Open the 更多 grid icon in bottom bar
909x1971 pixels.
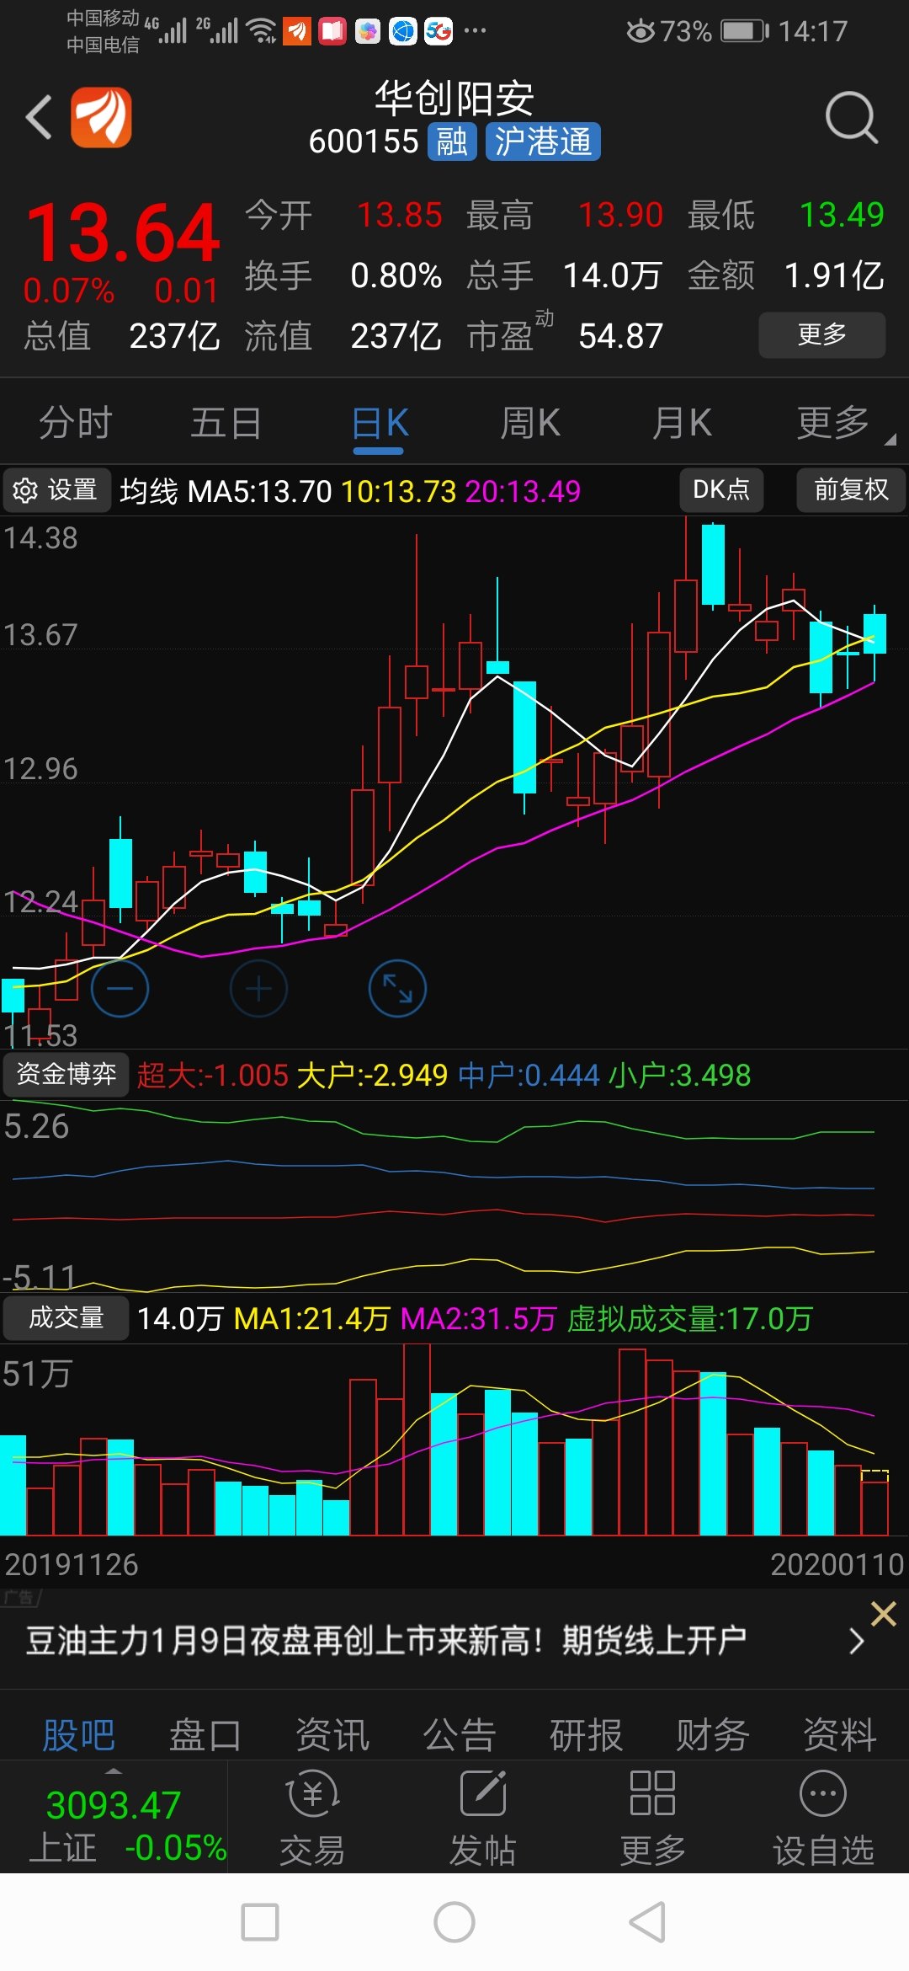pyautogui.click(x=653, y=1816)
